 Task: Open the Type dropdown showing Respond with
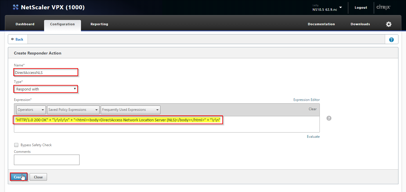(x=46, y=89)
